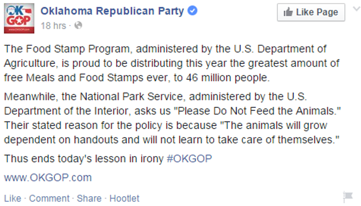Click the globe public audience icon
Image resolution: width=361 pixels, height=206 pixels.
coord(78,25)
